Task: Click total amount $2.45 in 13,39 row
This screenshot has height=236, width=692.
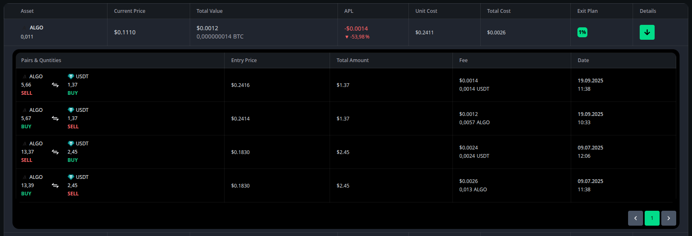Action: coord(343,185)
